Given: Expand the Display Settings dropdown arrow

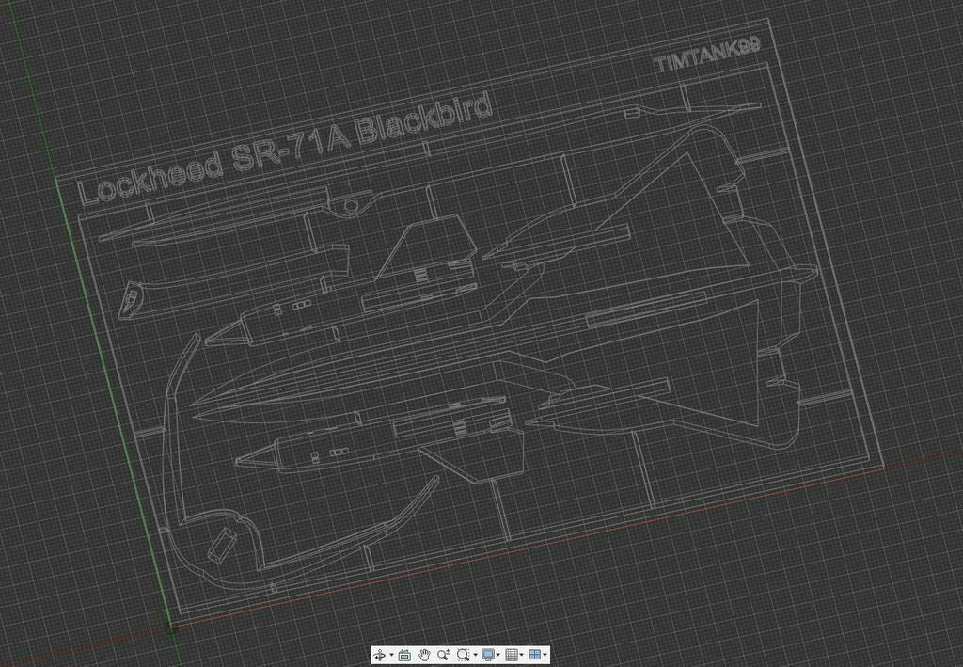Looking at the screenshot, I should click(498, 655).
